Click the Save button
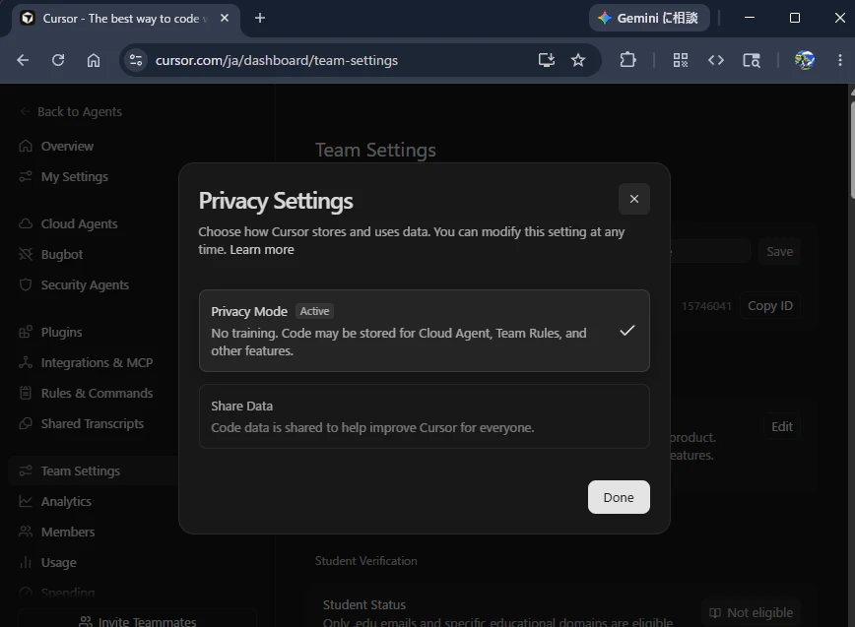This screenshot has width=855, height=627. (779, 251)
